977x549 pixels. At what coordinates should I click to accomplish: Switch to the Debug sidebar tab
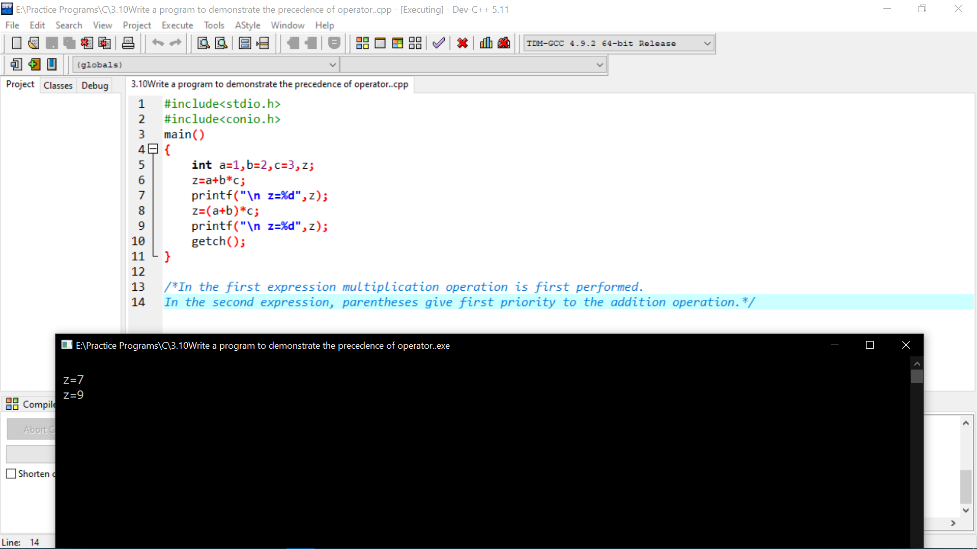click(95, 85)
